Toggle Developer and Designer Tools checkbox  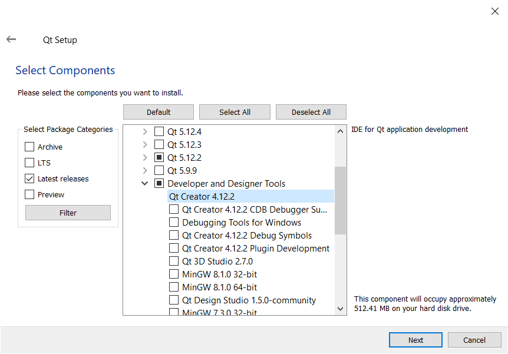click(x=159, y=183)
